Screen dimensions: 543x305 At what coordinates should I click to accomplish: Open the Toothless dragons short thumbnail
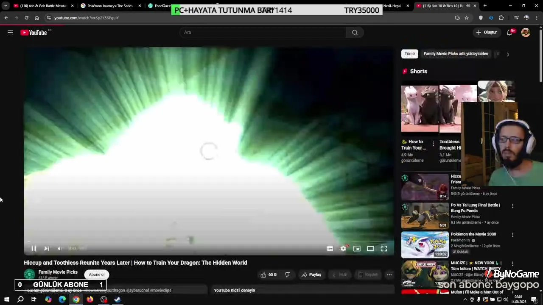point(420,108)
